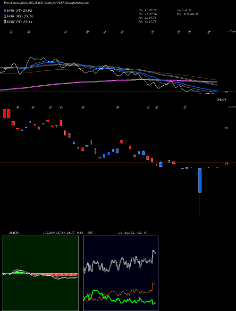Click the chart title mentioning MunafaSutra.com
This screenshot has width=236, height=311.
tap(46, 3)
